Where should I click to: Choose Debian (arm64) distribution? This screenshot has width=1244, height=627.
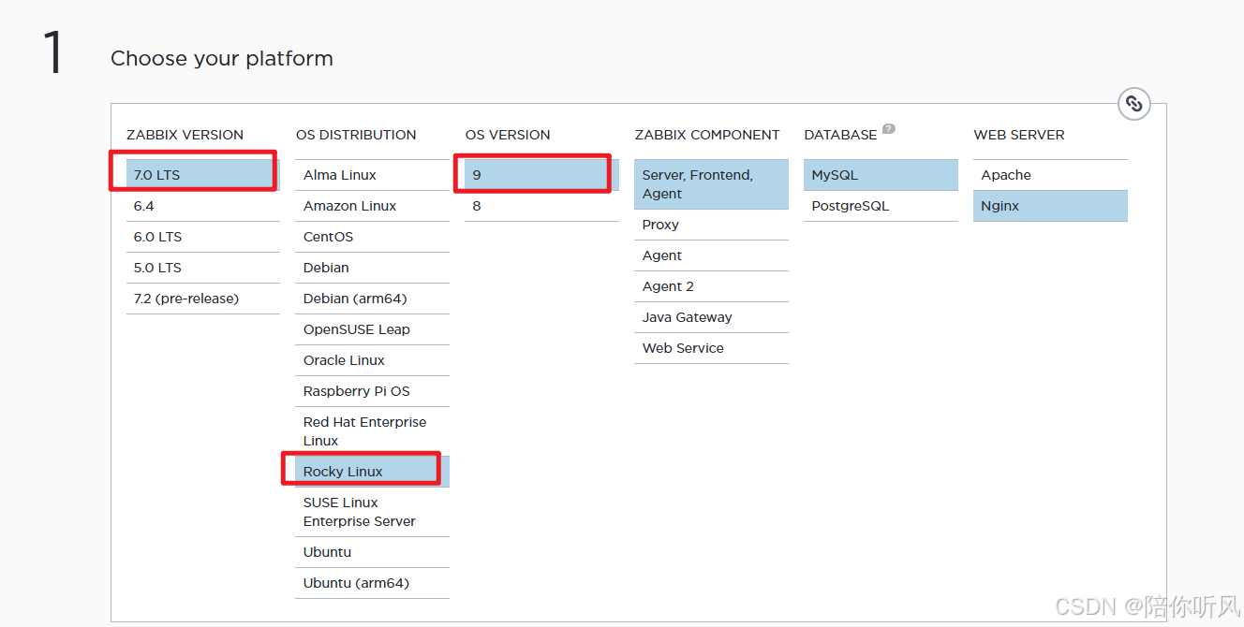tap(373, 299)
